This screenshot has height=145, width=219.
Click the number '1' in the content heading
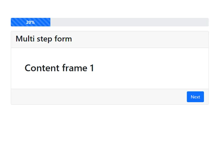coord(92,68)
